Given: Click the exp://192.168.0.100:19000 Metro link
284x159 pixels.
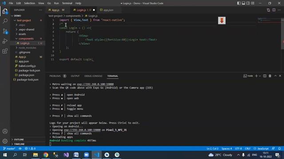Looking at the screenshot, I should [x=95, y=84].
